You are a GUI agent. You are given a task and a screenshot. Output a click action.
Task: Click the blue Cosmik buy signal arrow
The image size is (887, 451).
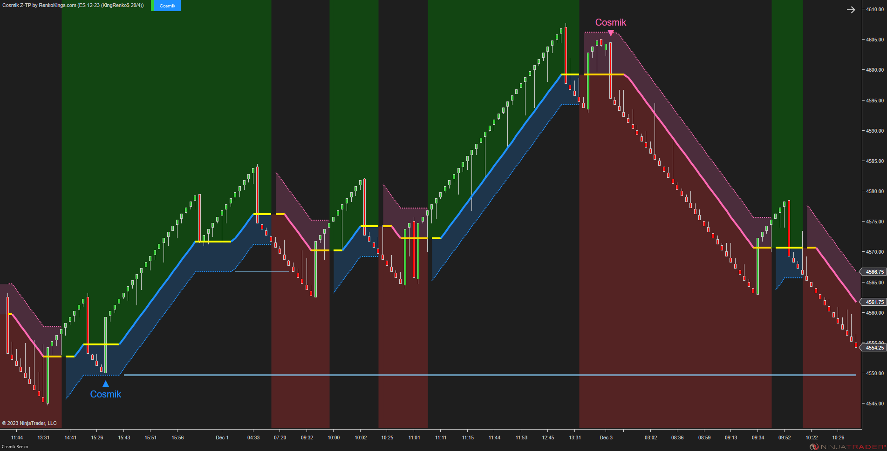click(x=105, y=384)
